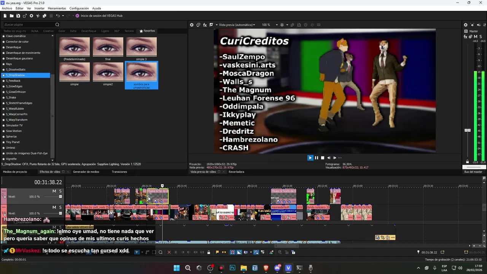The width and height of the screenshot is (487, 274).
Task: Expand undo history dropdown arrow
Action: click(63, 16)
